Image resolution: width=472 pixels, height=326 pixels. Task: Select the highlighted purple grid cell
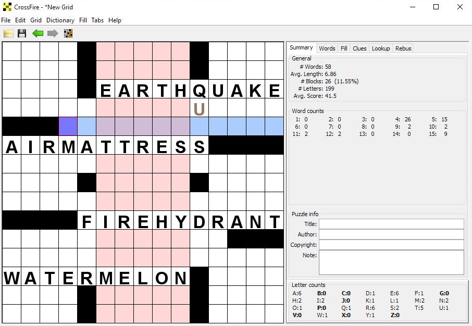(x=68, y=126)
